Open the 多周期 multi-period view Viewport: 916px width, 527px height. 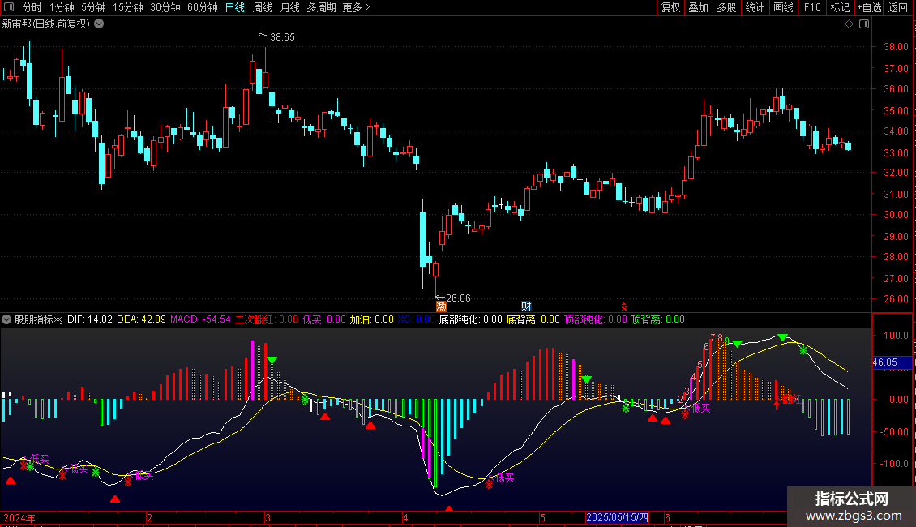pos(321,7)
